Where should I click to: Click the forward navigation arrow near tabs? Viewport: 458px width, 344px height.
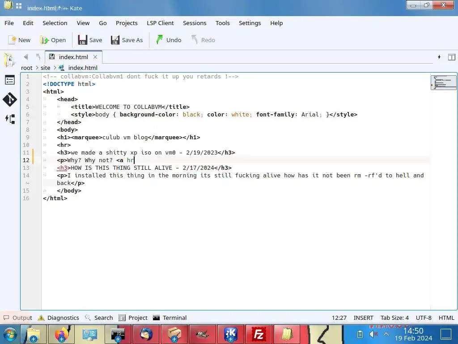pos(38,57)
